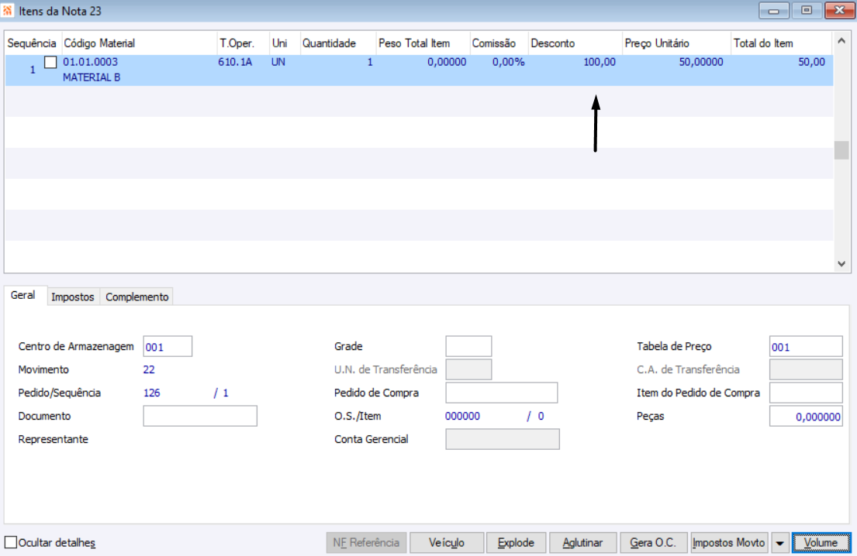Click the 610.1A operation type cell
The image size is (857, 556).
tap(235, 62)
